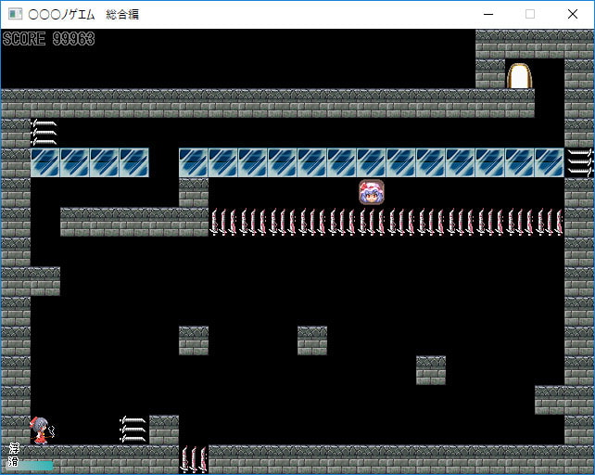595x475 pixels.
Task: Click the disabled maximize button
Action: [530, 15]
